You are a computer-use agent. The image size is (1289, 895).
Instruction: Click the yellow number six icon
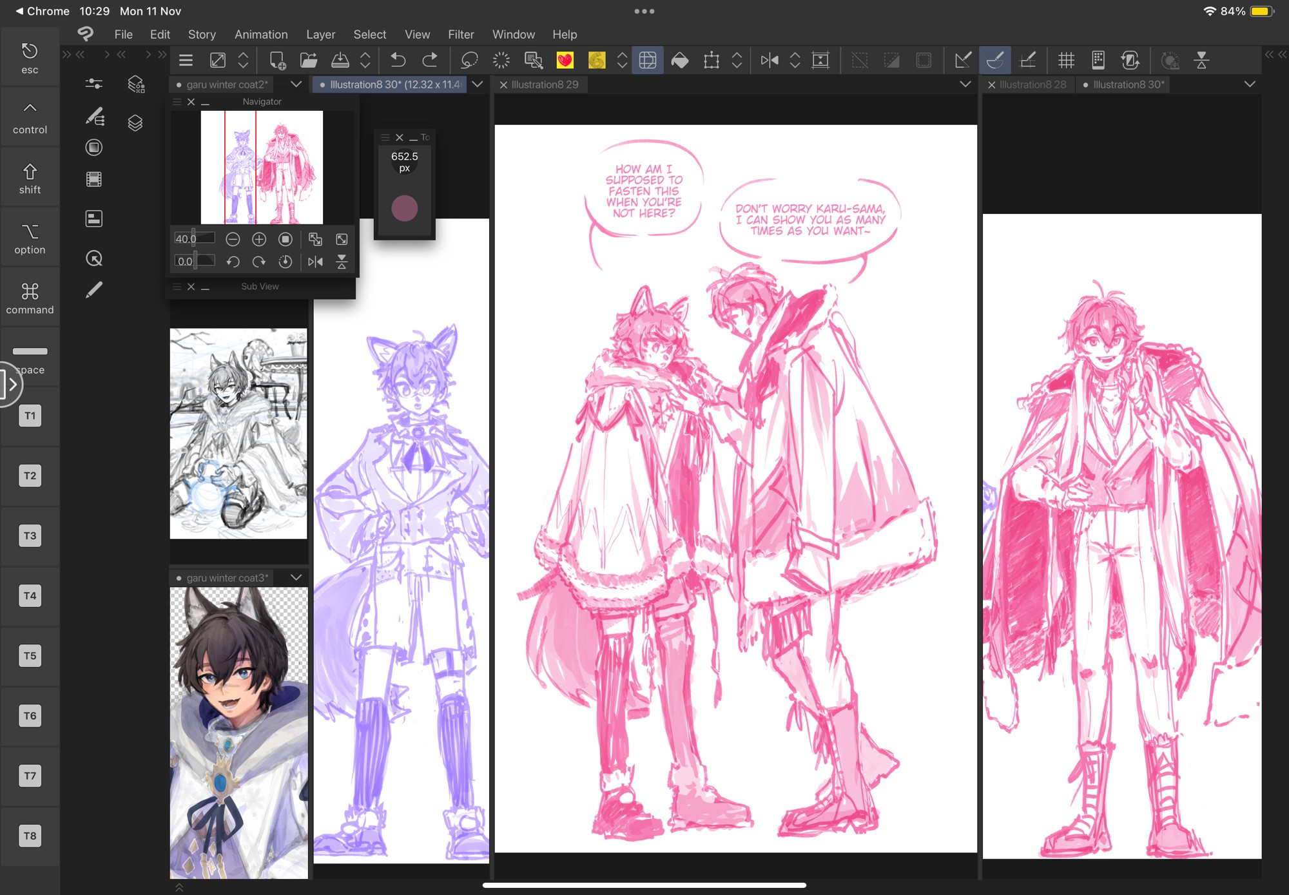point(597,61)
